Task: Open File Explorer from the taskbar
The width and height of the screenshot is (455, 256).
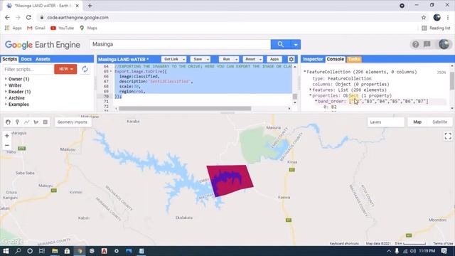Action: tap(55, 251)
